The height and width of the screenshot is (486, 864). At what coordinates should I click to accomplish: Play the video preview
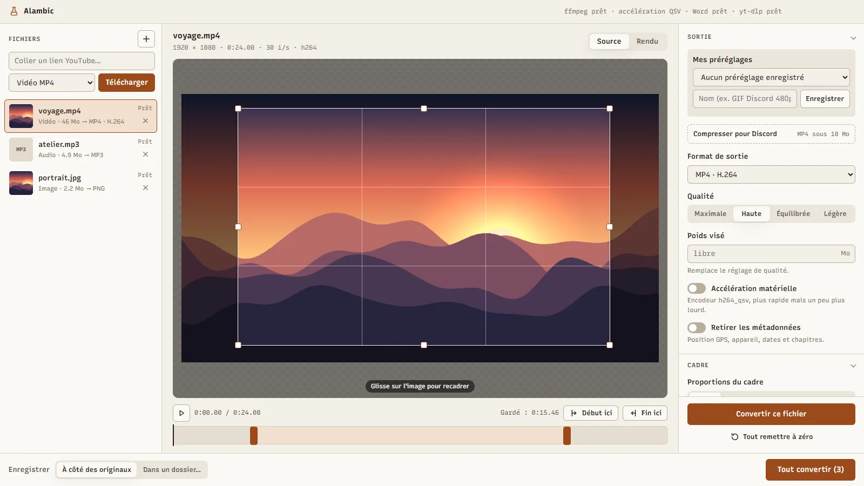click(181, 413)
